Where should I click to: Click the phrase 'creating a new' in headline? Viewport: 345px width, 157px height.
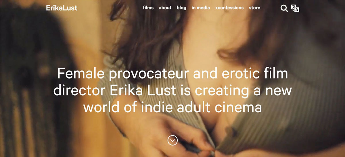pos(243,91)
